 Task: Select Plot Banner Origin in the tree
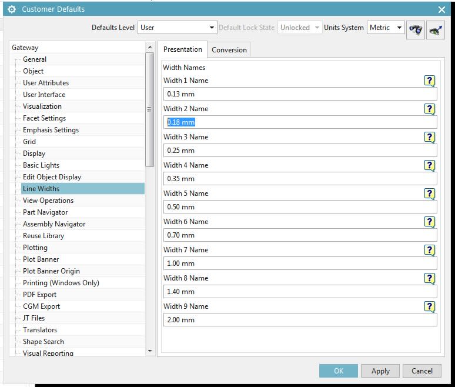(x=51, y=271)
